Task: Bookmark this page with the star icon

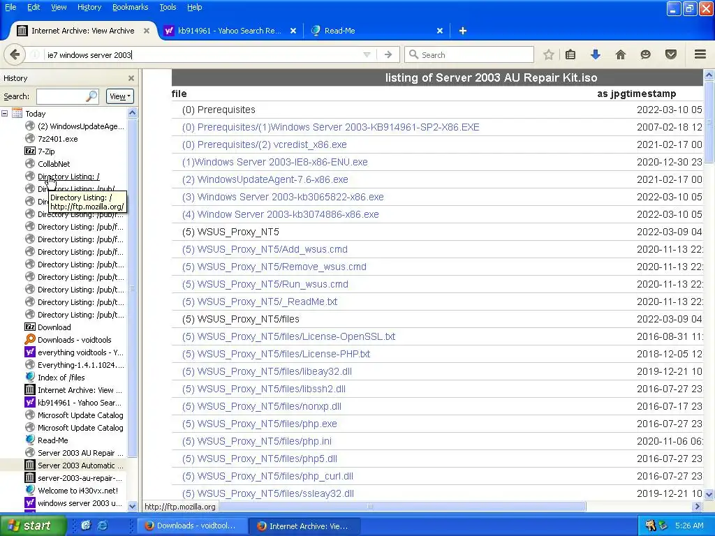Action: (549, 54)
